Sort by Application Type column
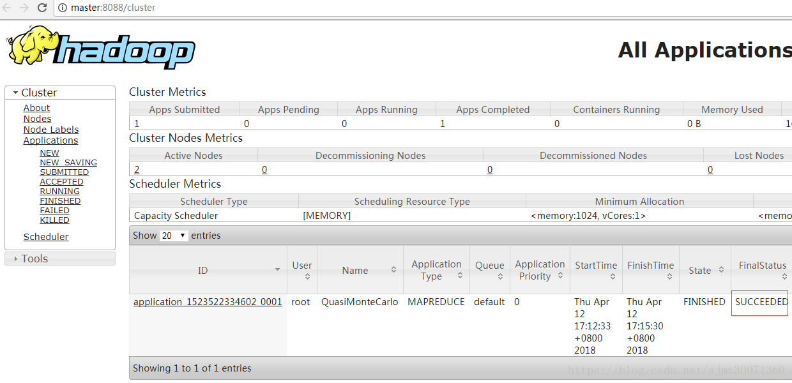This screenshot has height=383, width=792. (x=437, y=270)
